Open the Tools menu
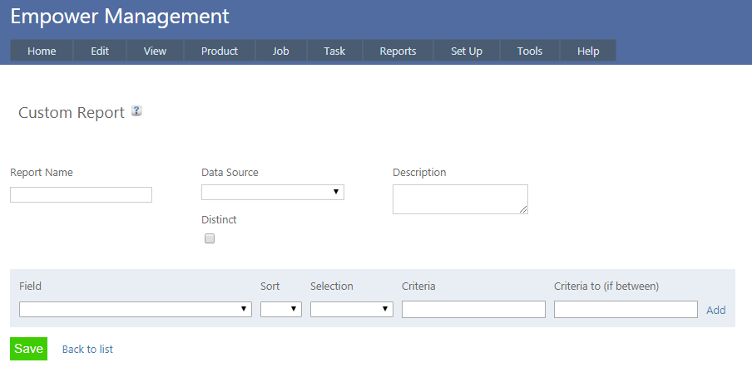752x387 pixels. point(530,51)
